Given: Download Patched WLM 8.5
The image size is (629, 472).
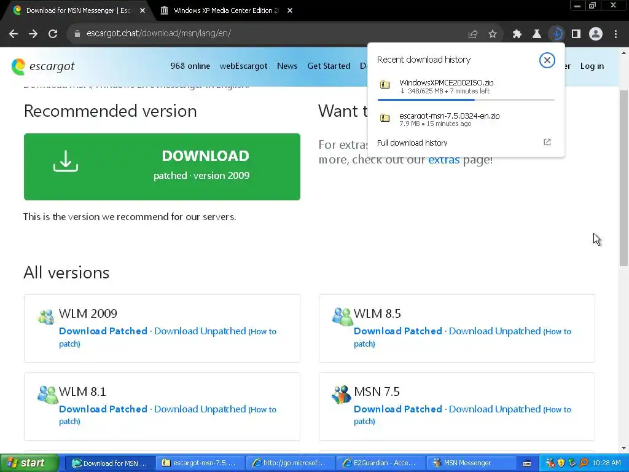Looking at the screenshot, I should (398, 331).
